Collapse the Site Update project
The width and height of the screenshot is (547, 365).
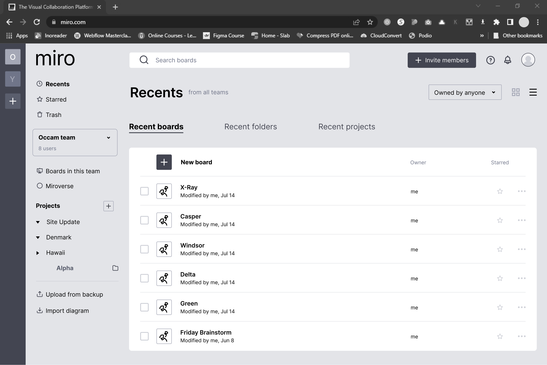coord(38,222)
